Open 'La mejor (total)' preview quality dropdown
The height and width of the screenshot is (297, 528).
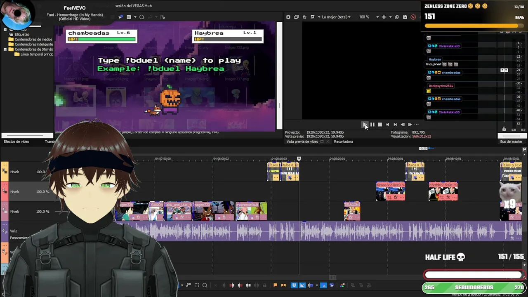click(x=336, y=17)
